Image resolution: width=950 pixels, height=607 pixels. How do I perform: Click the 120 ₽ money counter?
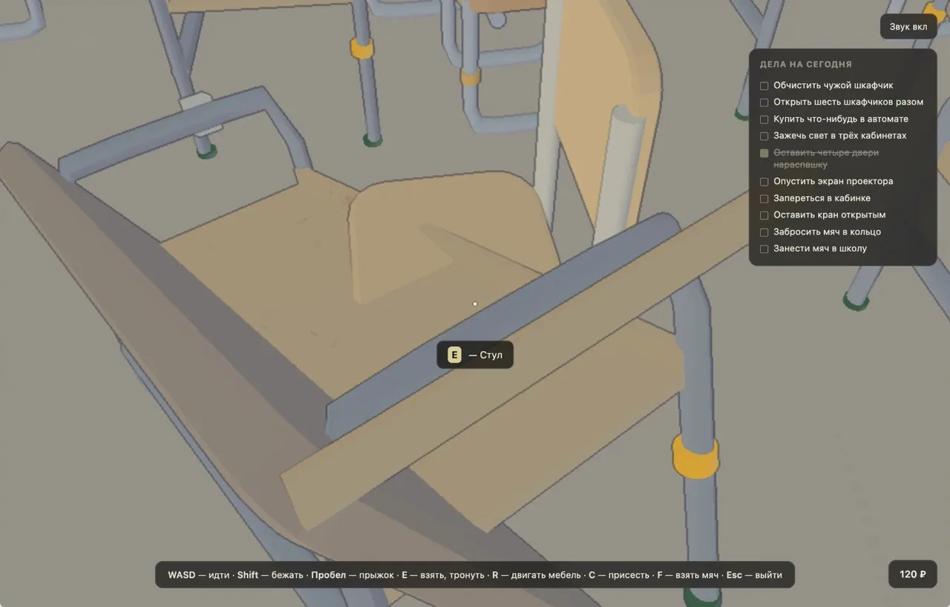coord(913,574)
